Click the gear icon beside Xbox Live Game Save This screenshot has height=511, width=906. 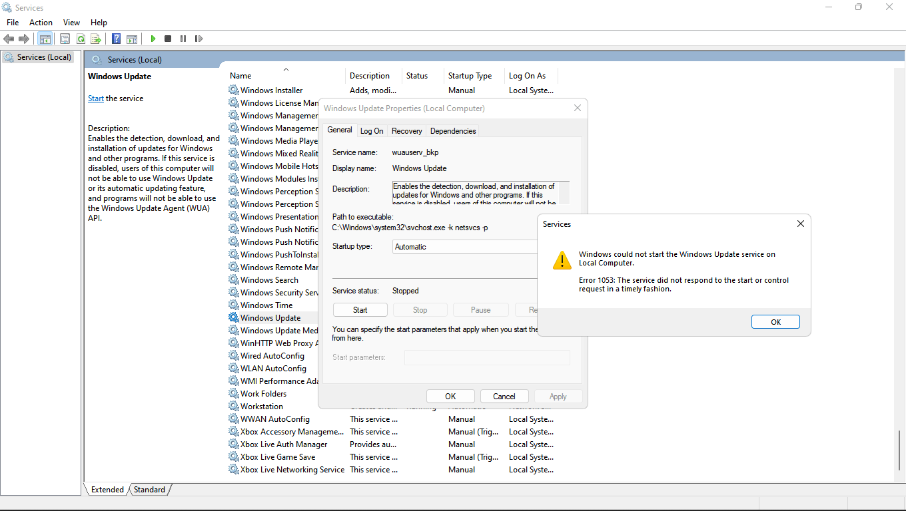(x=234, y=456)
